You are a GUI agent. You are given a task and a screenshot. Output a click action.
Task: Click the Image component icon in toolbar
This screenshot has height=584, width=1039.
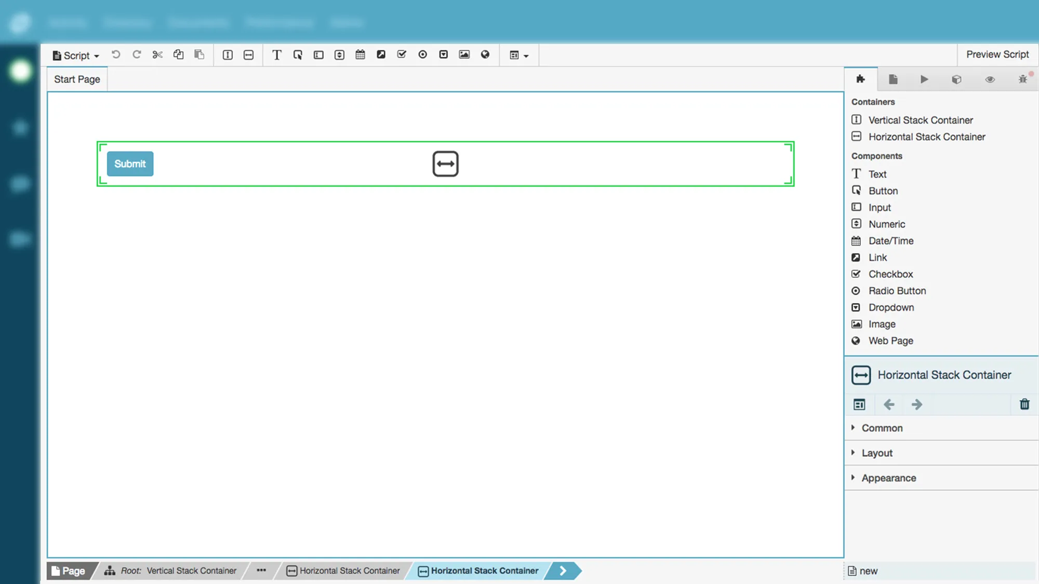(x=464, y=55)
